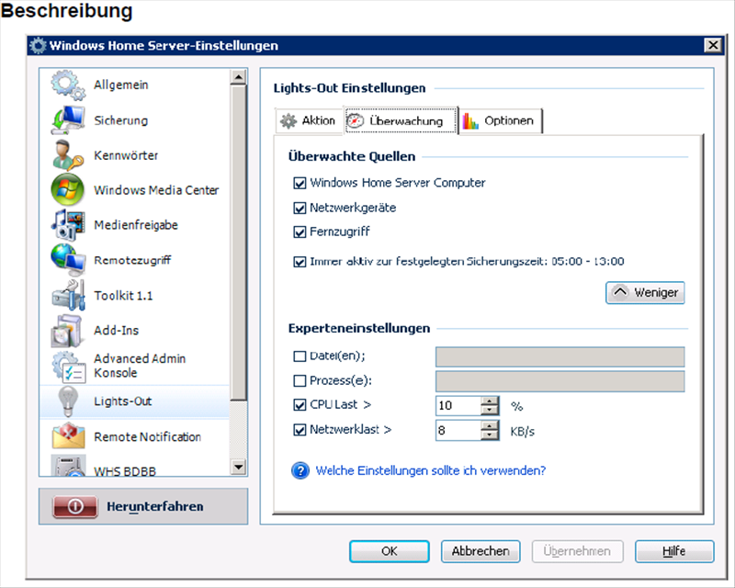Toggle the Netzwerkgeräte checkbox

pos(300,208)
